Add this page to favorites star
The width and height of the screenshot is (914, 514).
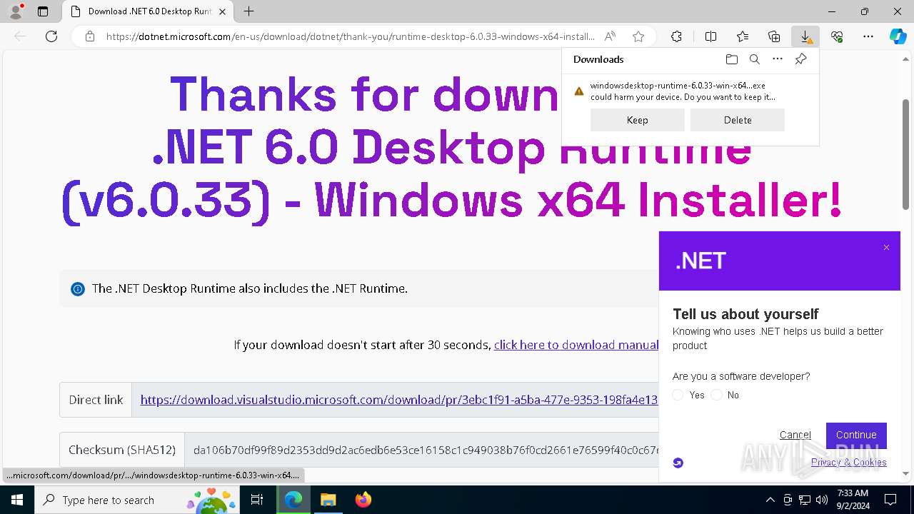tap(638, 36)
